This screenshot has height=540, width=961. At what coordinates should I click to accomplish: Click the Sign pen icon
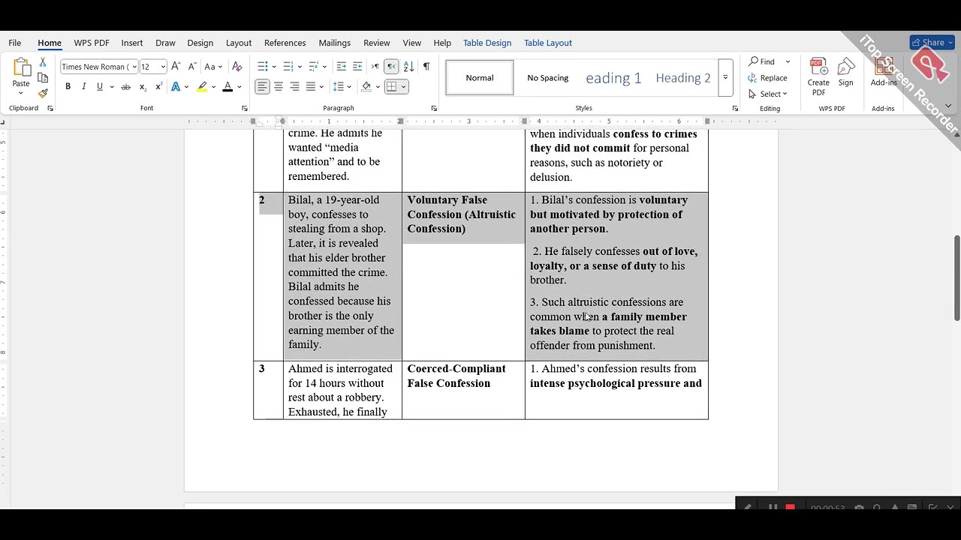pyautogui.click(x=846, y=73)
